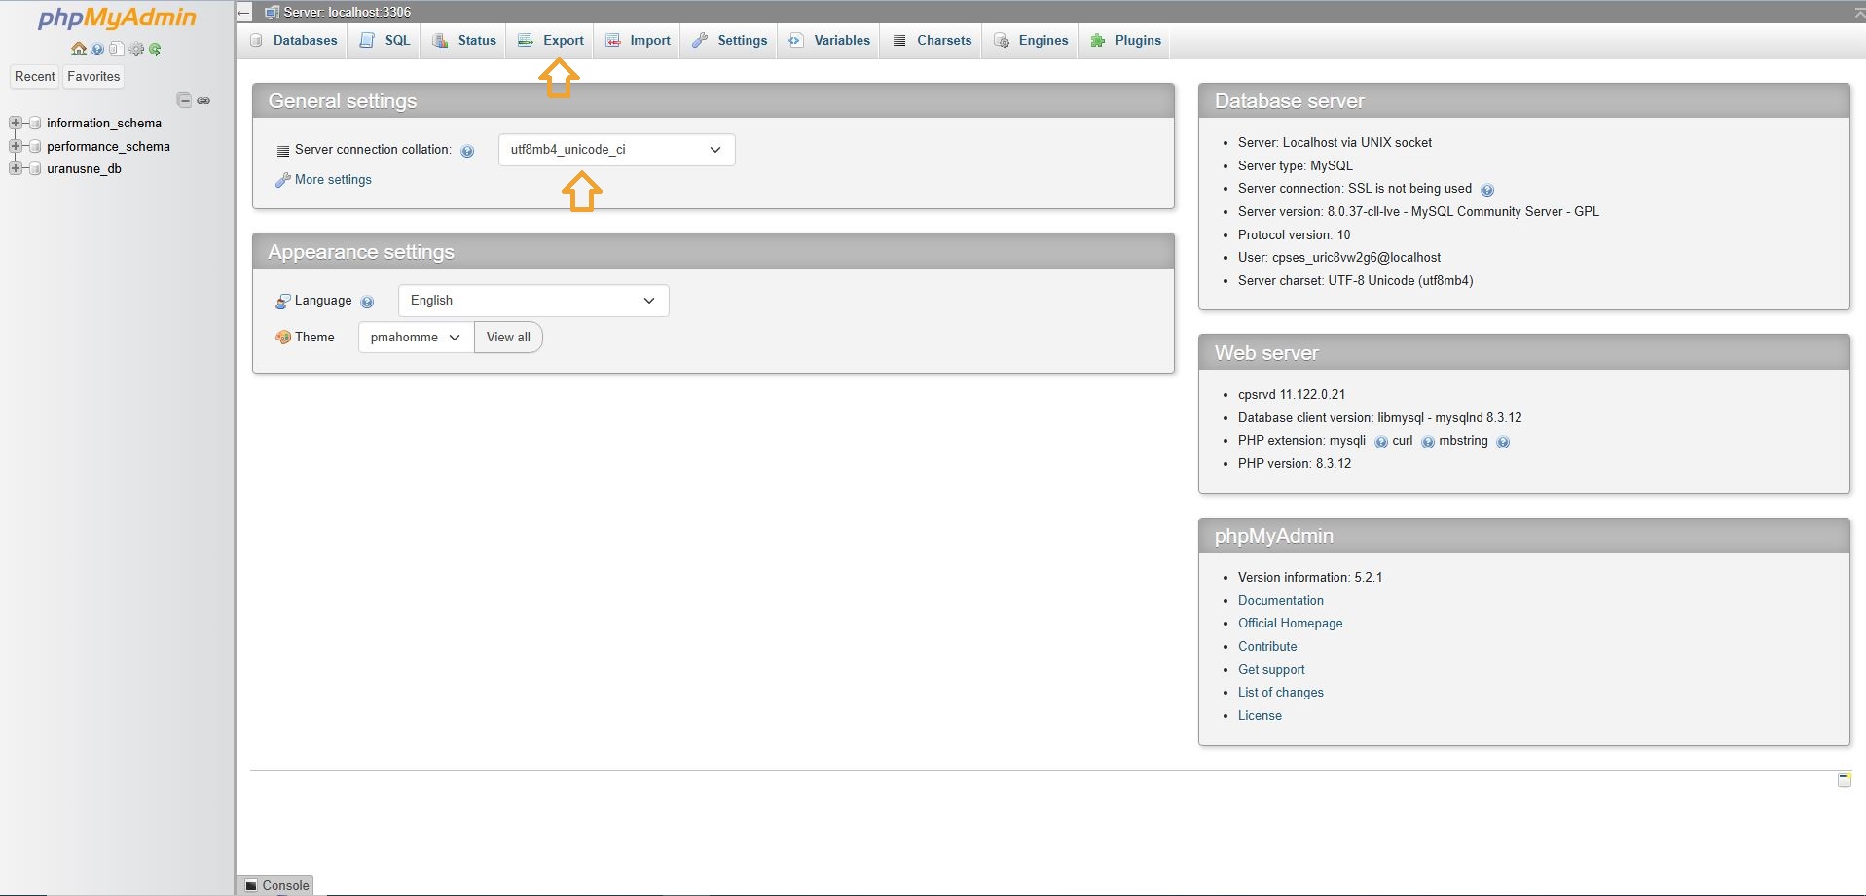Screen dimensions: 1866x896
Task: Open the Contribute link
Action: (1267, 647)
